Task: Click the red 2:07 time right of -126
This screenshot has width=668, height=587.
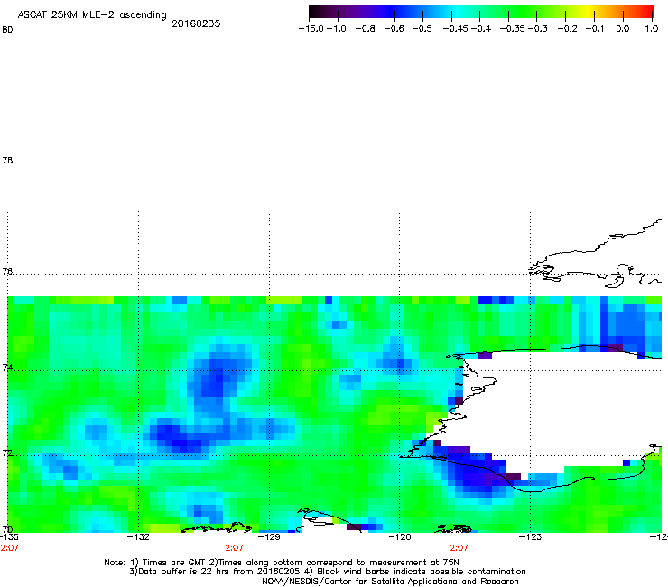Action: (x=459, y=548)
